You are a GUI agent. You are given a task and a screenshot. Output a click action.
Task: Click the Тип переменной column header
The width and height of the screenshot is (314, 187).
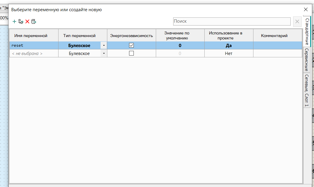[83, 36]
